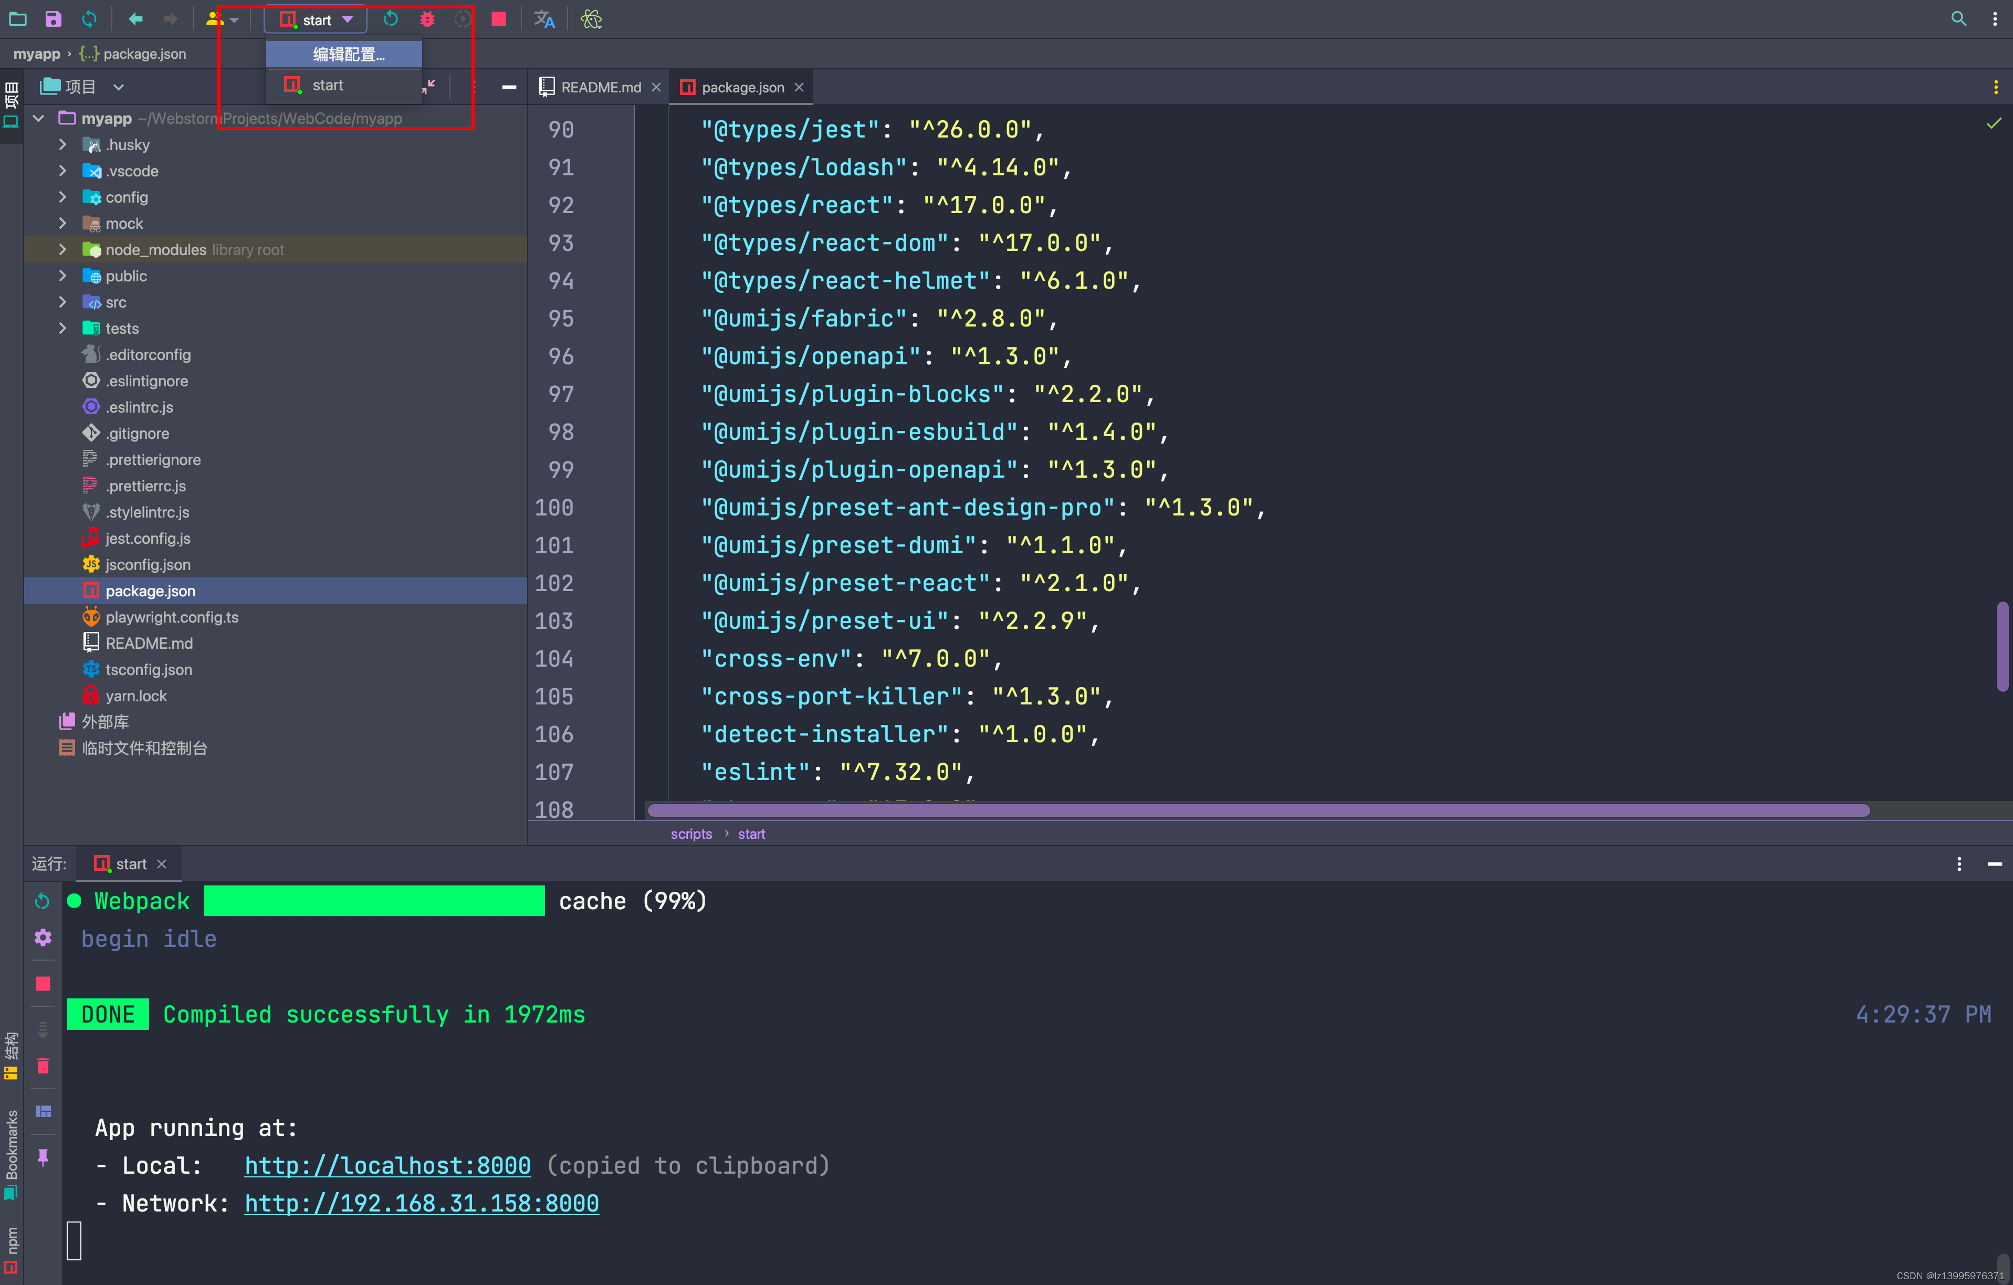Open the Network http://192.168.31.158:8000 link
Screen dimensions: 2013x1285
click(421, 1203)
